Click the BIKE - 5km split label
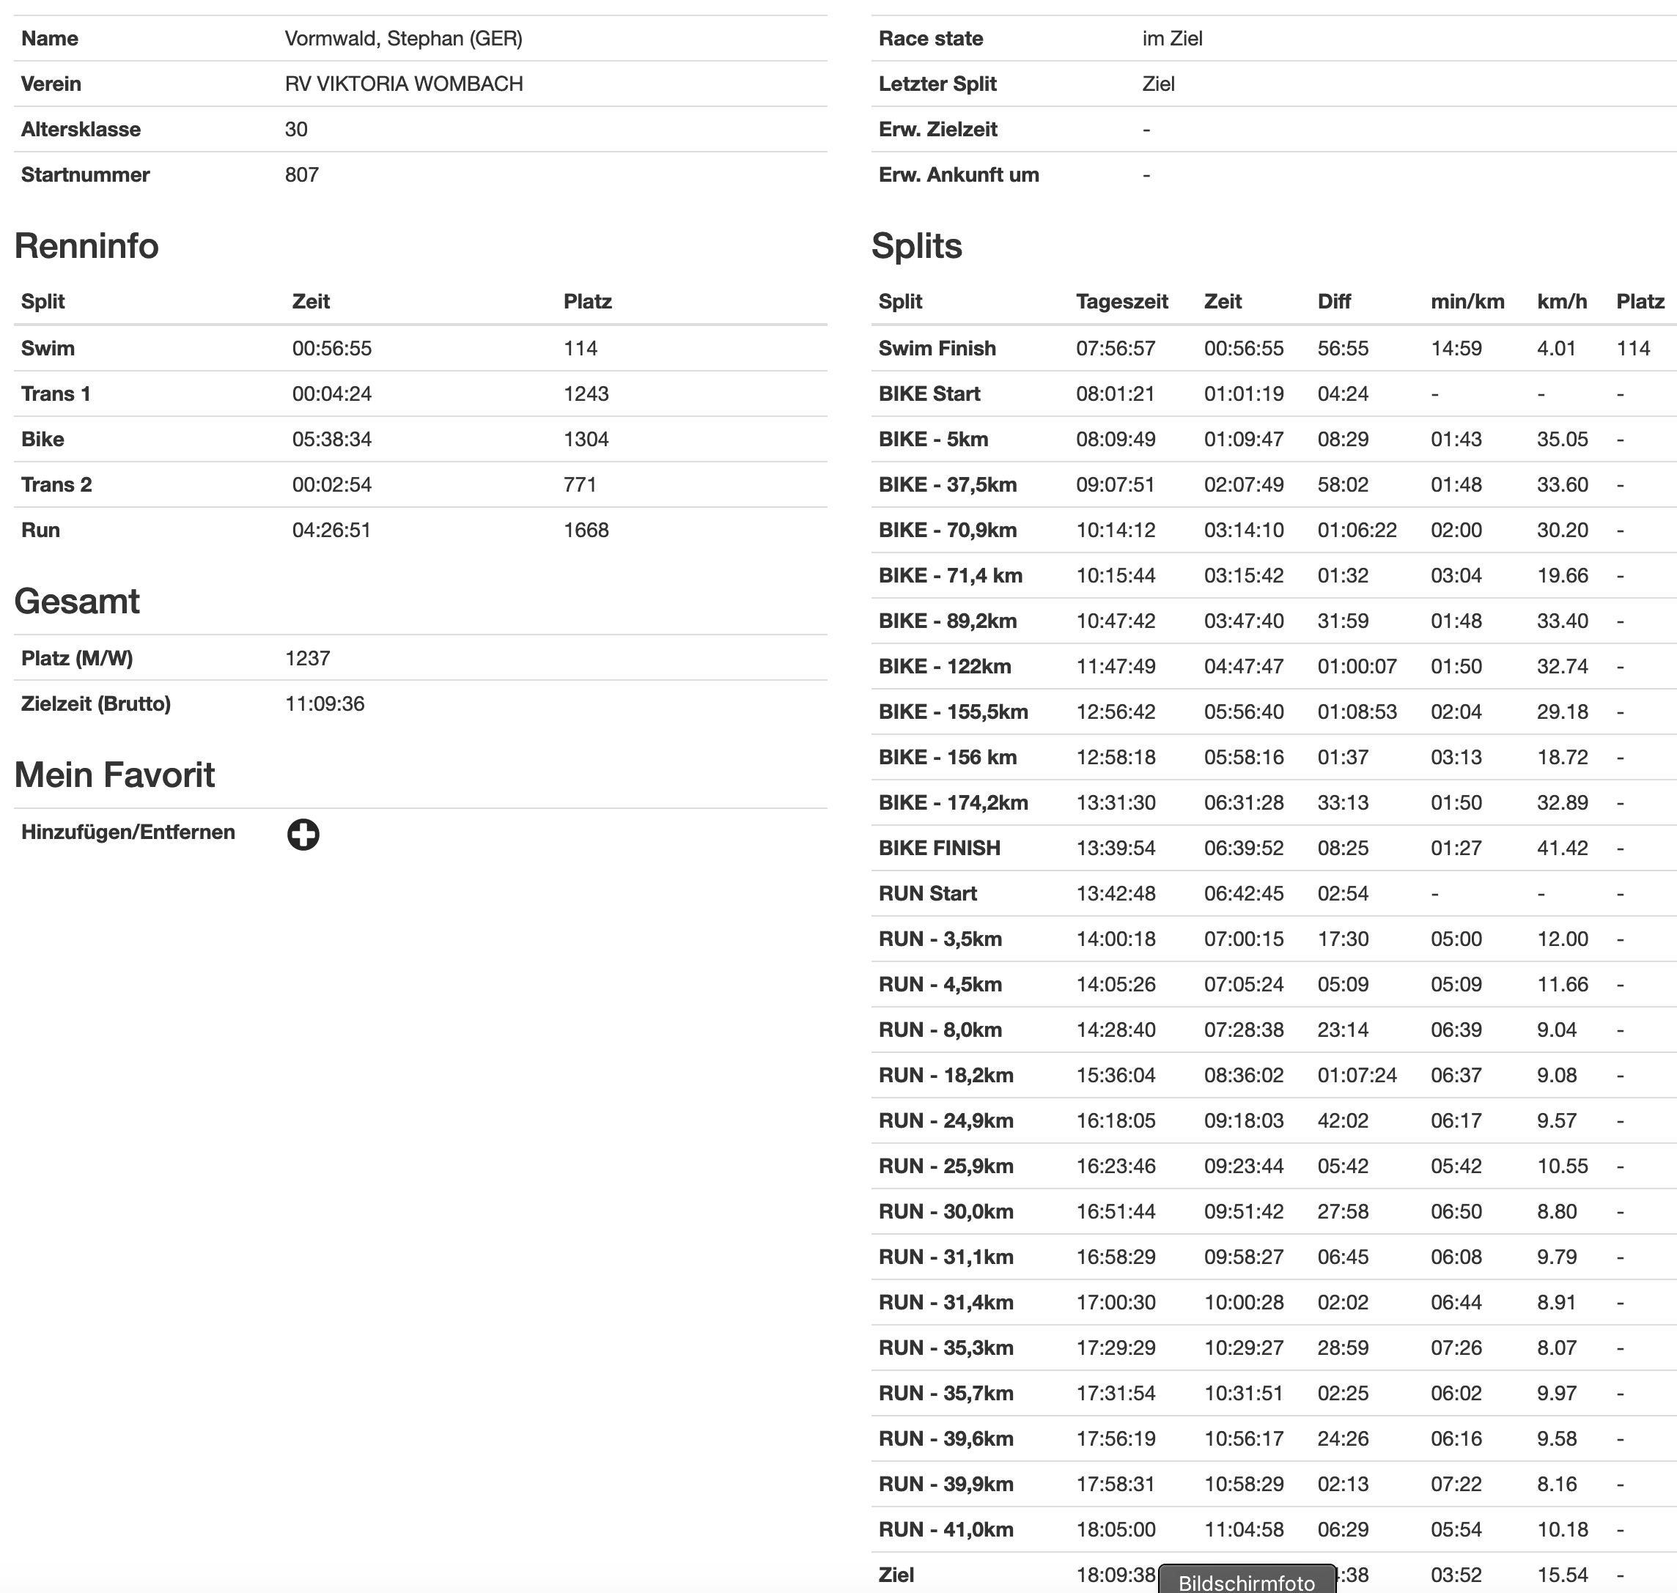 [x=934, y=439]
